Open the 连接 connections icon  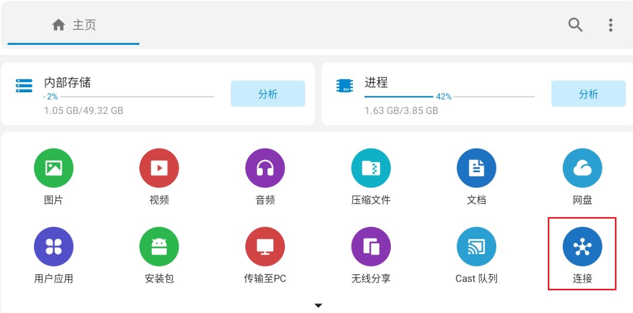[x=582, y=247]
